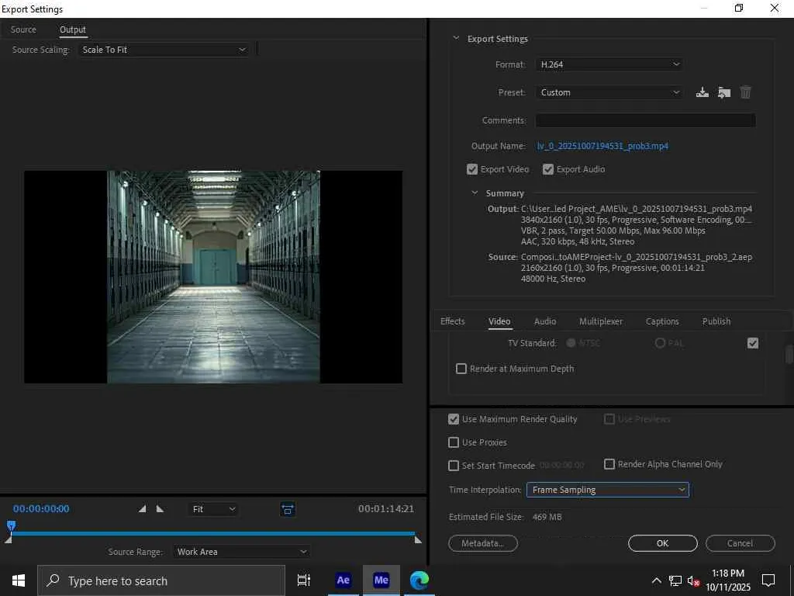Click the Set In Point triangle
The image size is (794, 596).
[142, 509]
